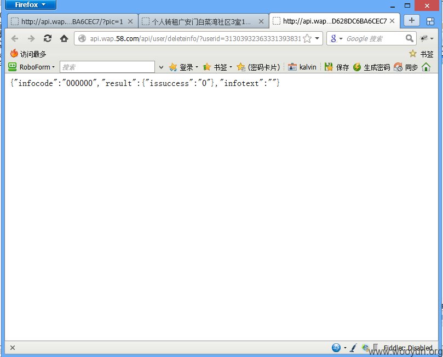Image resolution: width=443 pixels, height=357 pixels.
Task: Open a new tab with plus button
Action: [411, 21]
